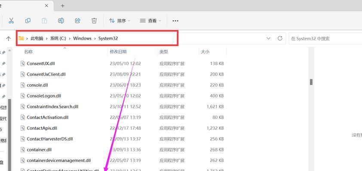The height and width of the screenshot is (171, 362).
Task: Expand the chevron after 此电脑 breadcrumb
Action: pyautogui.click(x=46, y=38)
